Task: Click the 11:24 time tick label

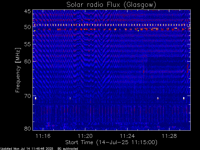Action: (127, 136)
